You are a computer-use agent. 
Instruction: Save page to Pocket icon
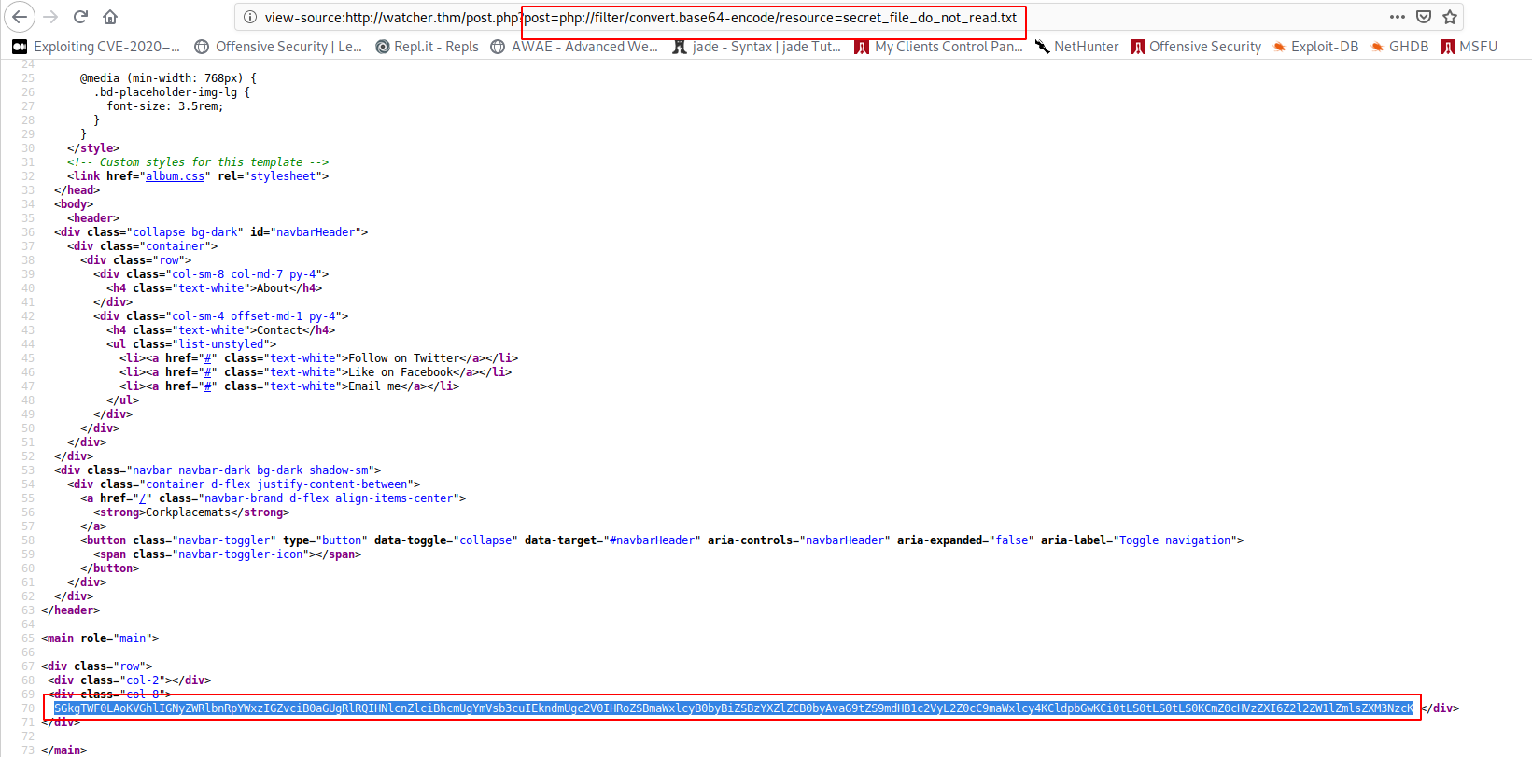pyautogui.click(x=1424, y=17)
